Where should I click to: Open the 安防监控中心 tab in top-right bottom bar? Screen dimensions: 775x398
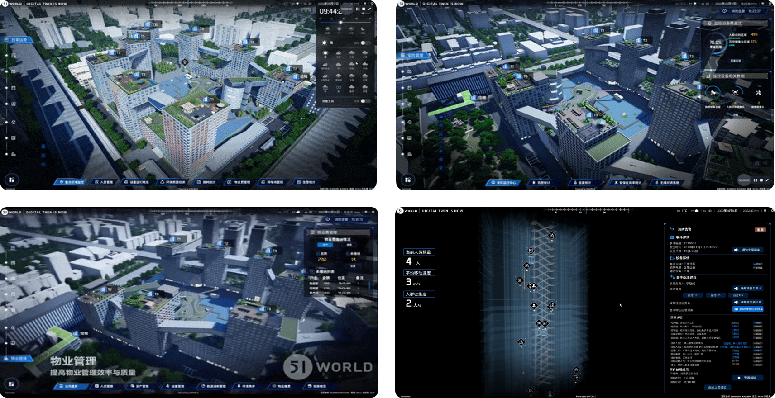coord(503,183)
